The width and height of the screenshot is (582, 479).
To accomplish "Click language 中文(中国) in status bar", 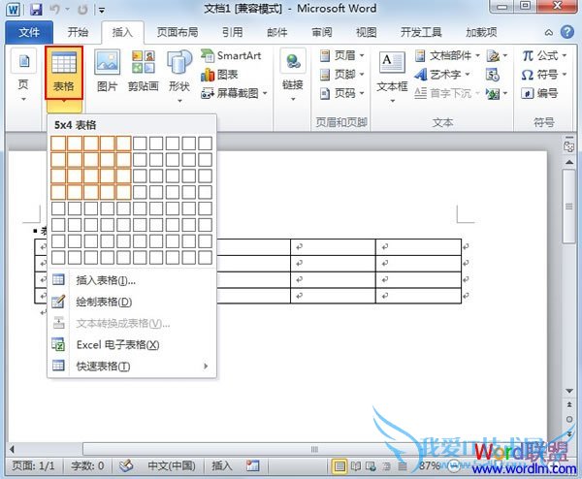I will pyautogui.click(x=172, y=465).
